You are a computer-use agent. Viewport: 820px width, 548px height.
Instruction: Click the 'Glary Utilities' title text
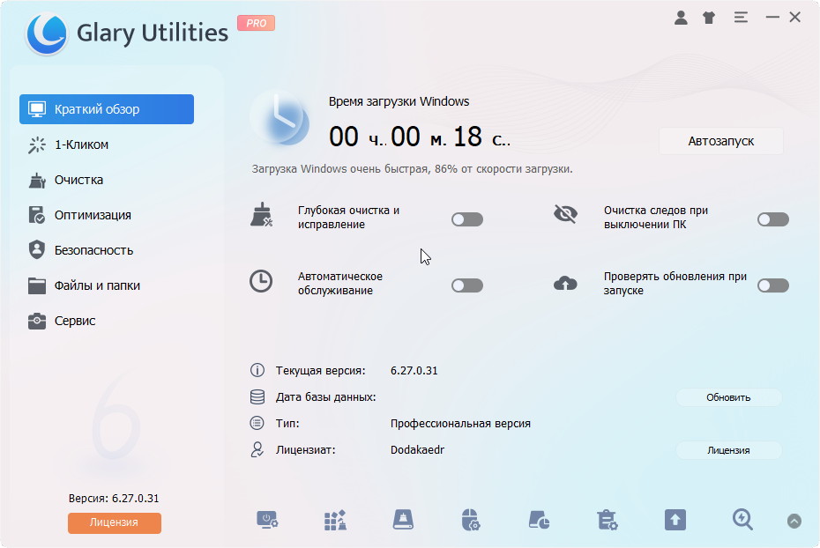pyautogui.click(x=153, y=33)
